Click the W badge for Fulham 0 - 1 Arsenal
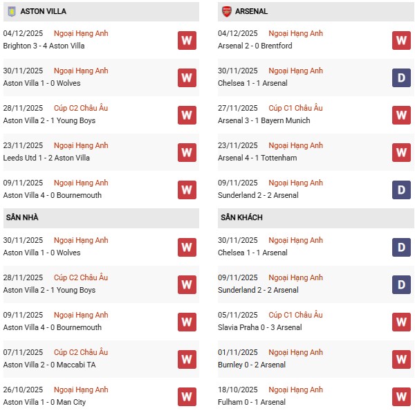 click(401, 396)
